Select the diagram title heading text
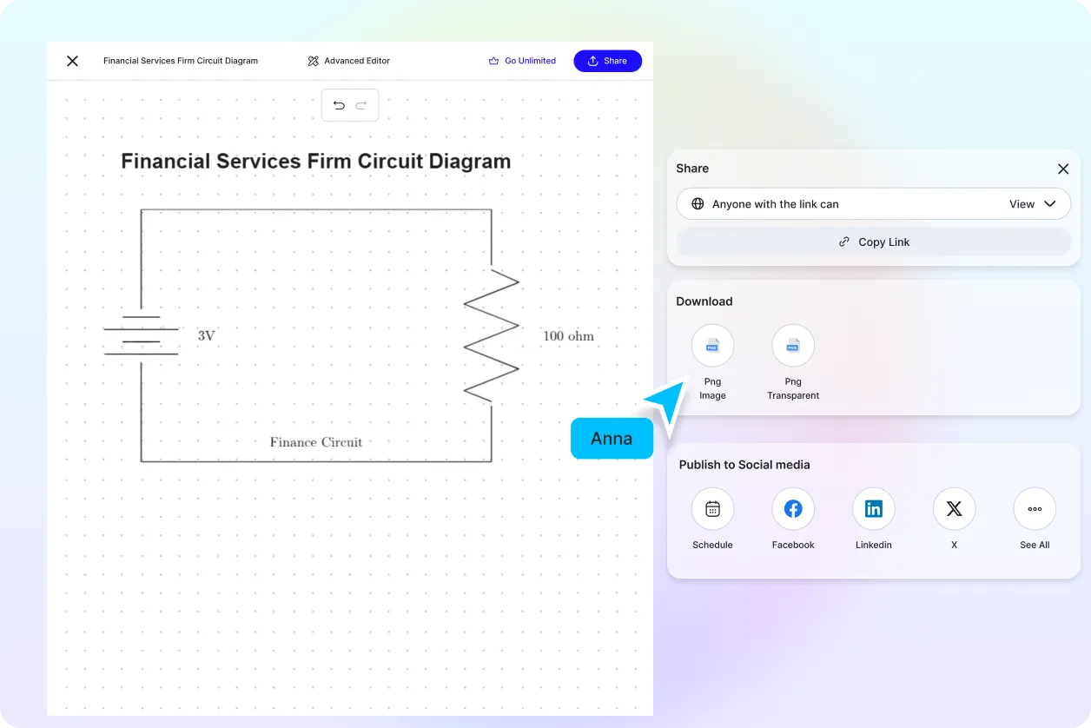Image resolution: width=1091 pixels, height=728 pixels. pos(315,162)
